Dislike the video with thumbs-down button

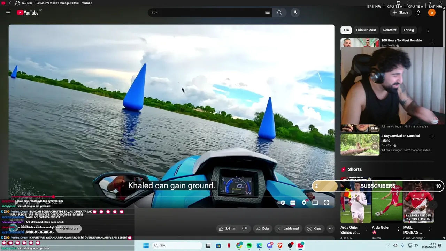point(244,229)
